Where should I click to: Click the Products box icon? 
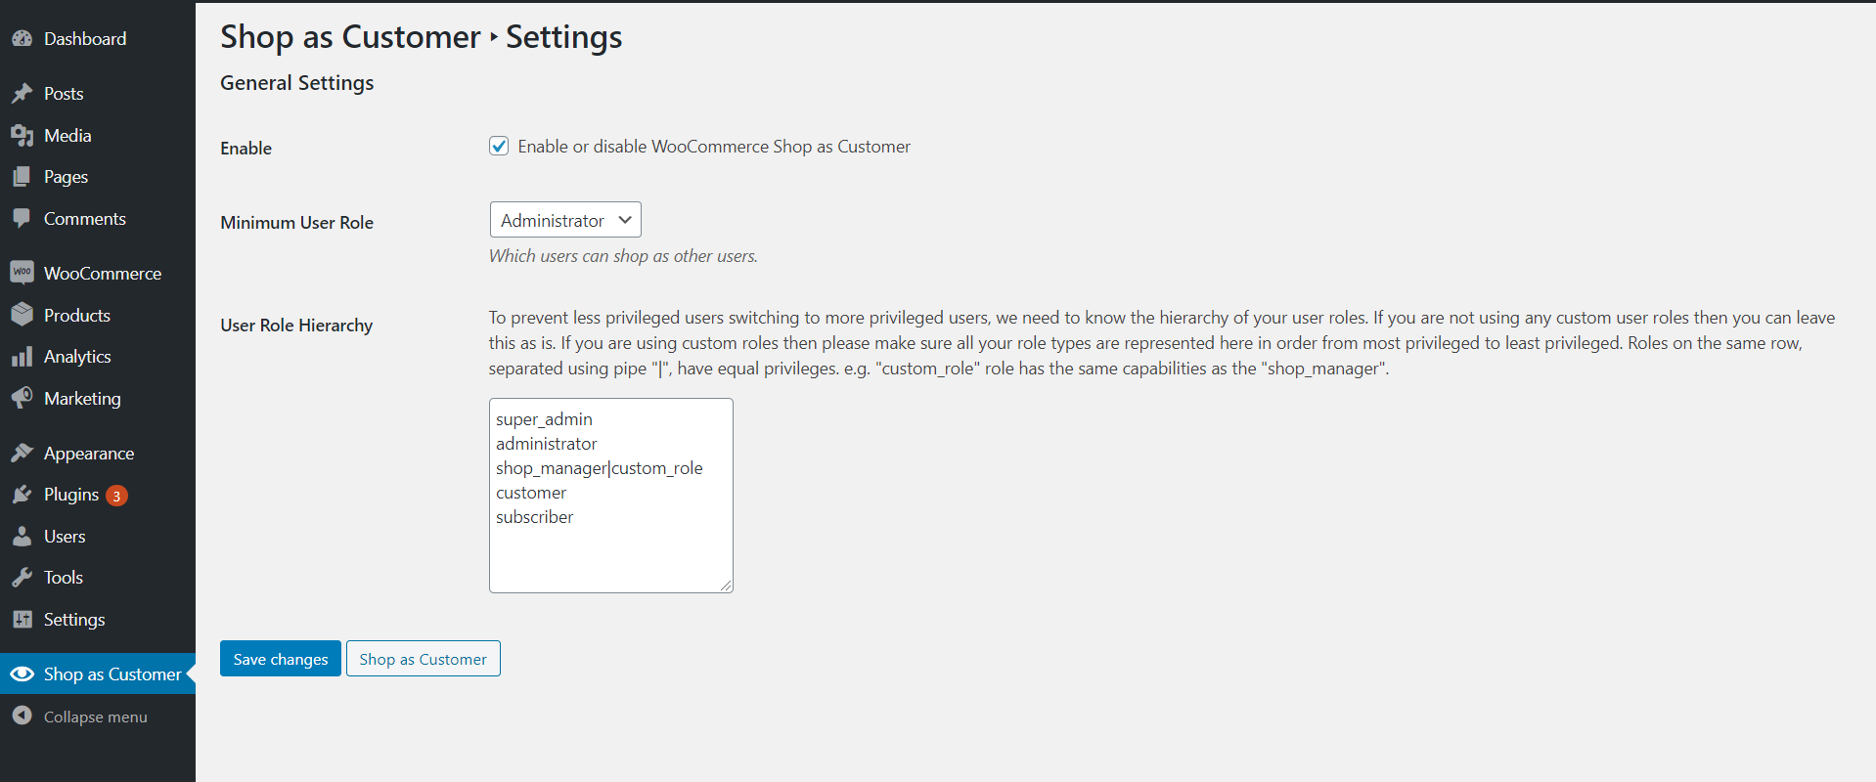pos(22,315)
